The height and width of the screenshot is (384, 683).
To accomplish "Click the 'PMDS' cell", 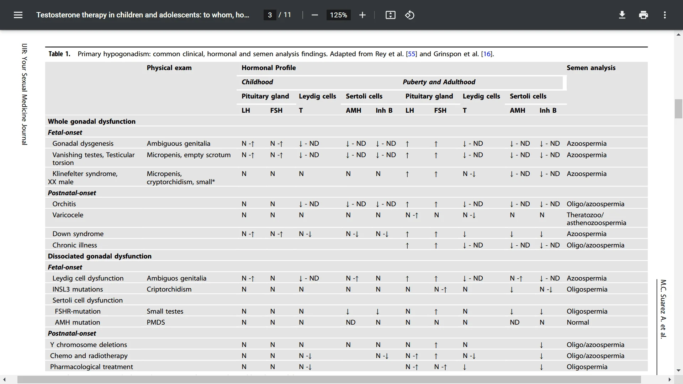I will tap(156, 322).
